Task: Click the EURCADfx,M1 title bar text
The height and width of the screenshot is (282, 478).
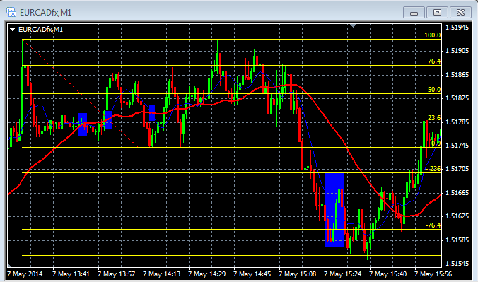Action: tap(46, 13)
